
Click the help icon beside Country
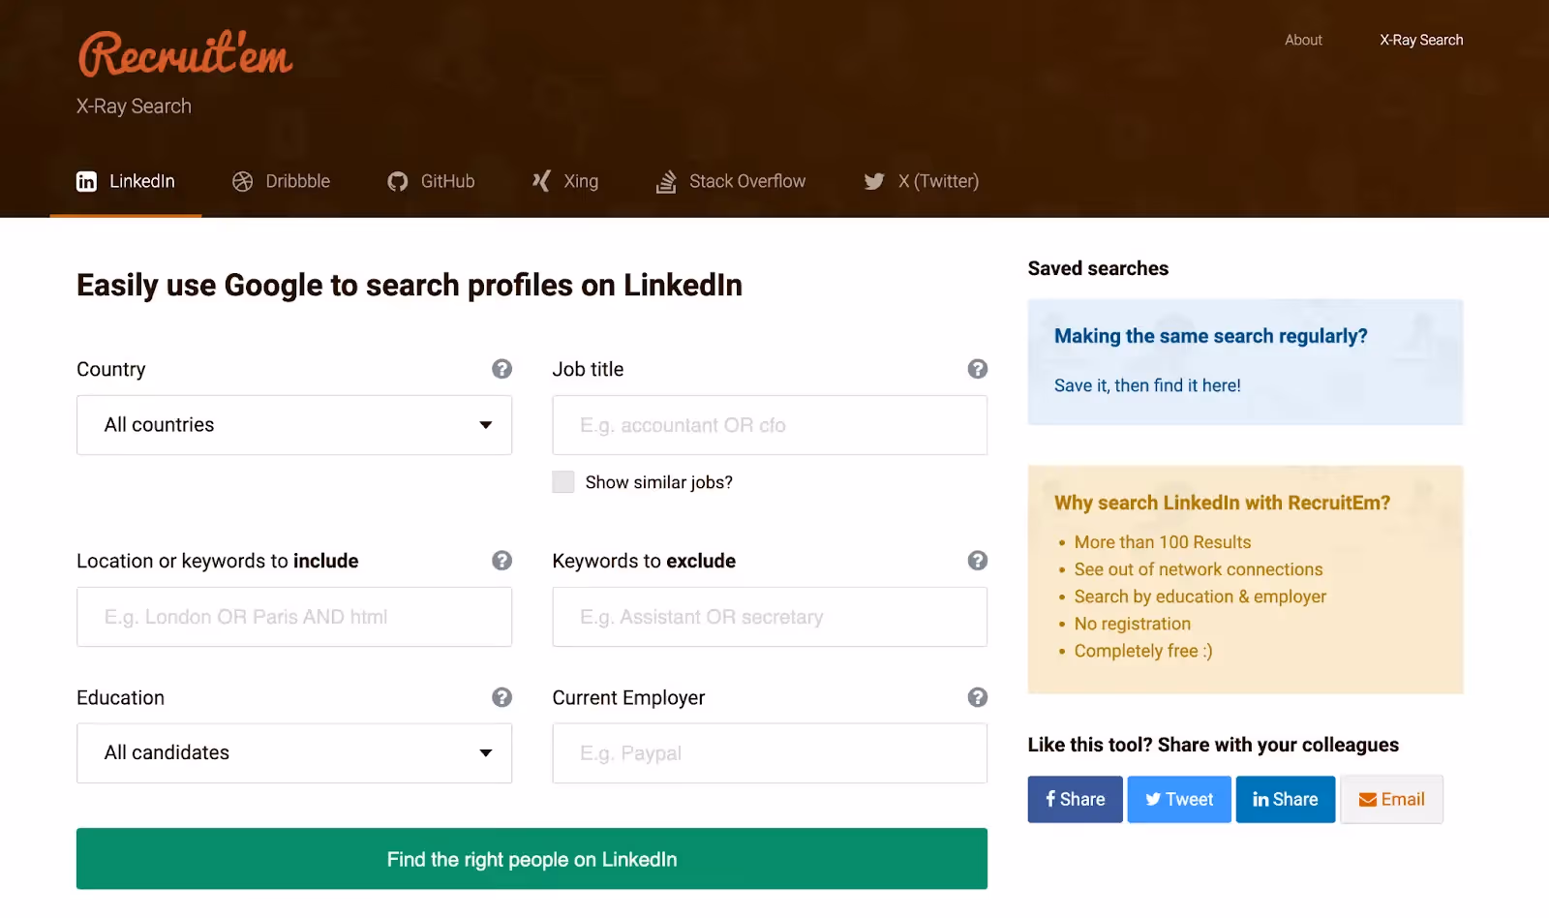pyautogui.click(x=501, y=369)
